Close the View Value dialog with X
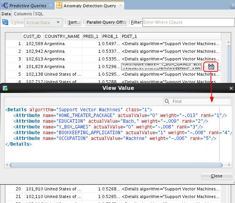The height and width of the screenshot is (203, 235). 231,88
